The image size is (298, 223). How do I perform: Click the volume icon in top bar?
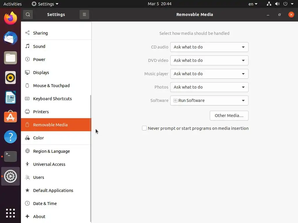pos(277,4)
